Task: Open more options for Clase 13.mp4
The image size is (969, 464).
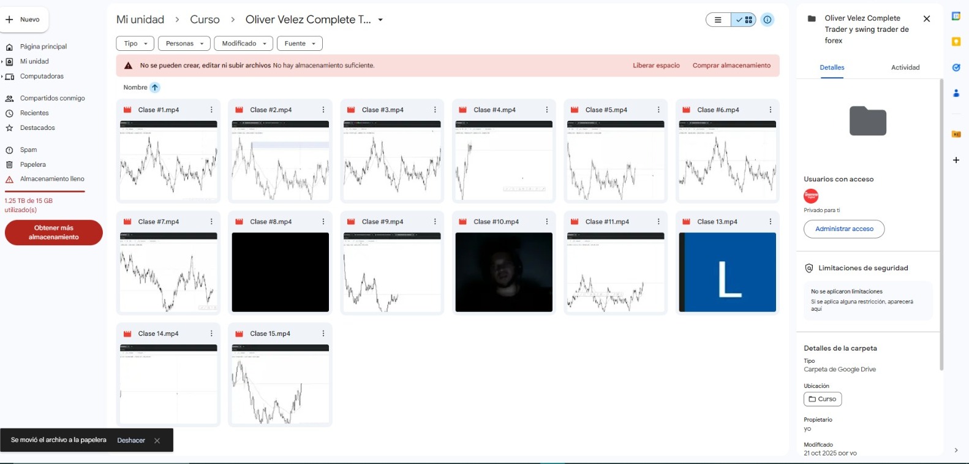Action: 771,221
